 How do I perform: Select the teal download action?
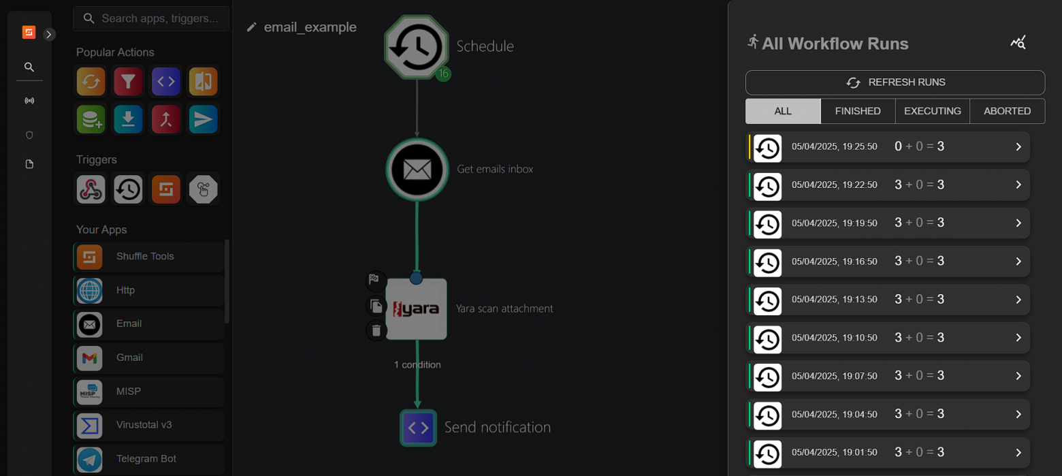point(128,119)
